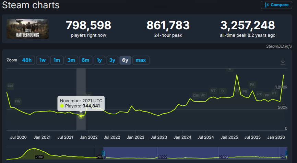The width and height of the screenshot is (297, 163).
Task: Click the 798,598 current players number
Action: tap(88, 25)
